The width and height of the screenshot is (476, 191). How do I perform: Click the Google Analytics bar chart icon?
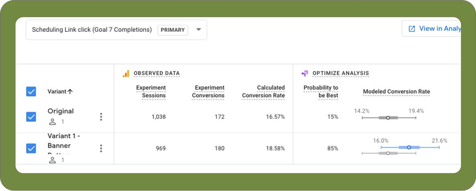tap(126, 73)
